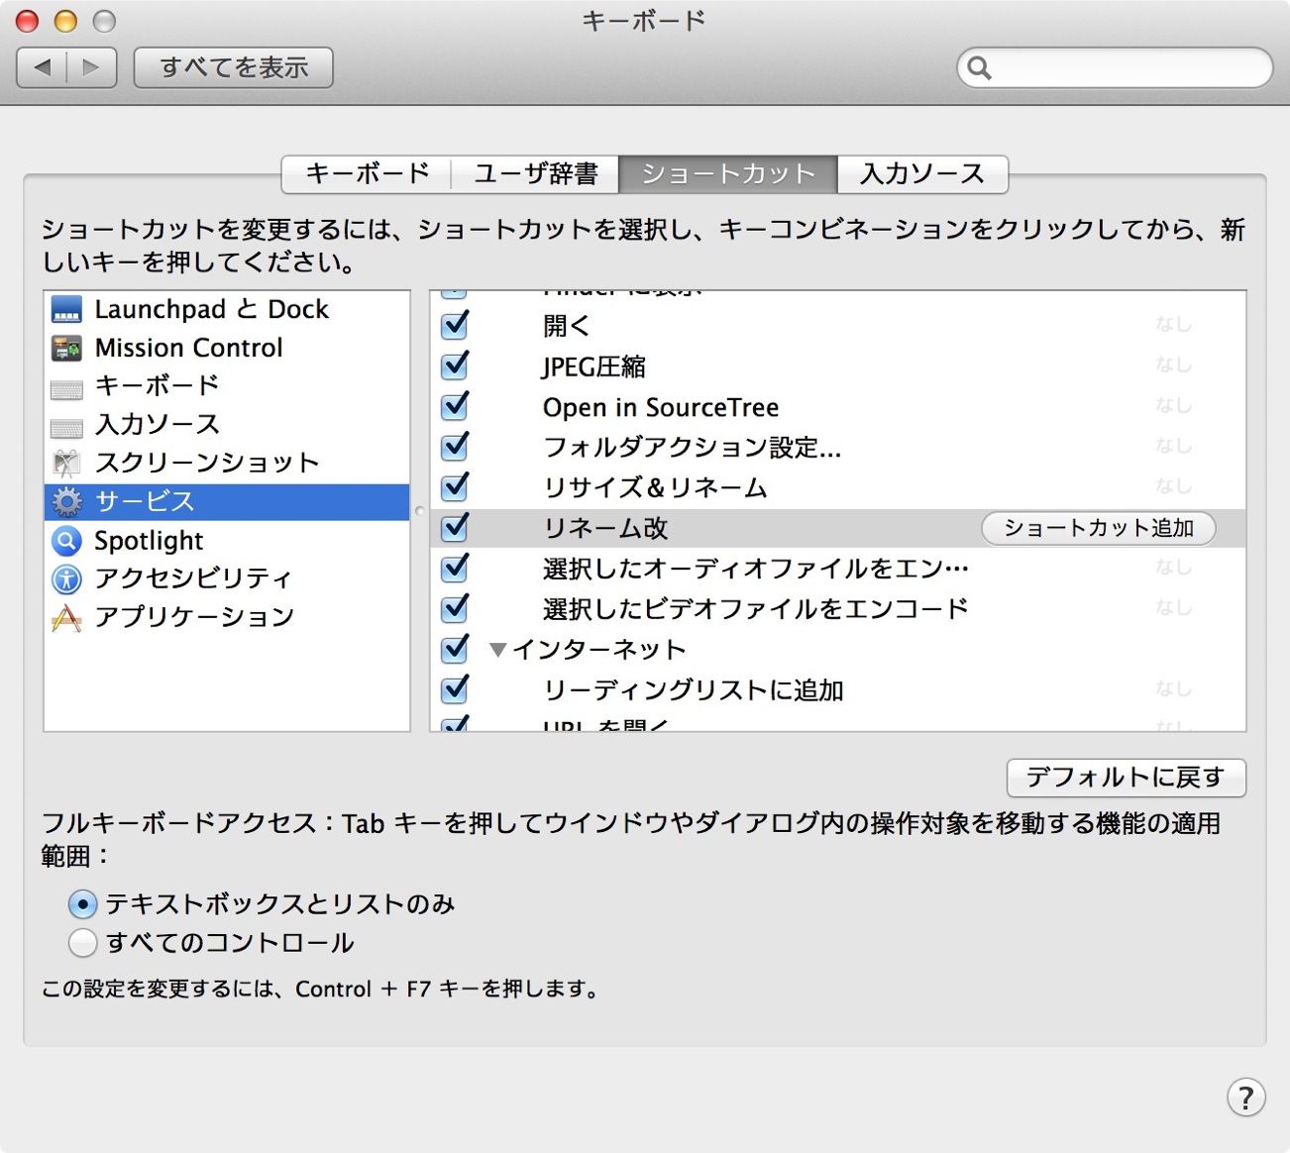The width and height of the screenshot is (1290, 1153).
Task: Click the Launchpad と Dock icon
Action: coord(66,309)
